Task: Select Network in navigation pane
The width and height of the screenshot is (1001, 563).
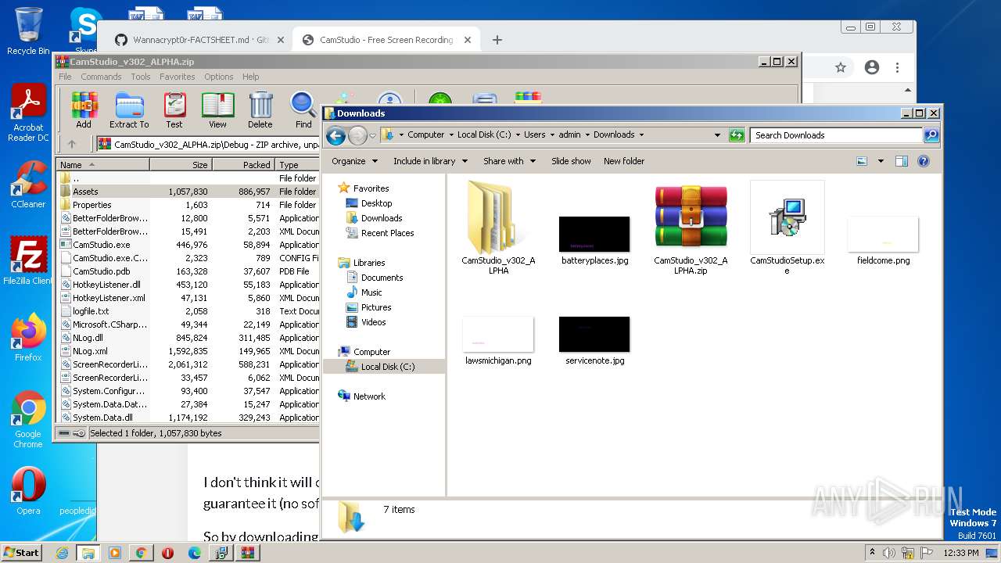Action: pyautogui.click(x=369, y=396)
